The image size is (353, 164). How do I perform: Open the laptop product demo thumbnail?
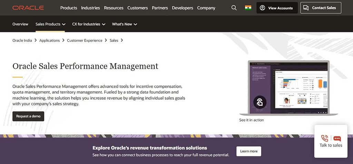(x=288, y=88)
